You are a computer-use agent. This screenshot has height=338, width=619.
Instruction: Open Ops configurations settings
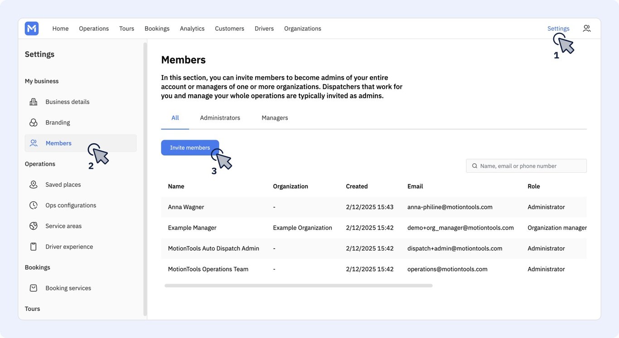(71, 205)
